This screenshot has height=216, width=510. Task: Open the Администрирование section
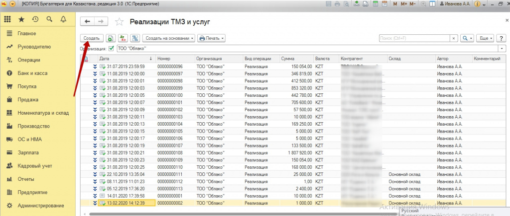point(38,206)
